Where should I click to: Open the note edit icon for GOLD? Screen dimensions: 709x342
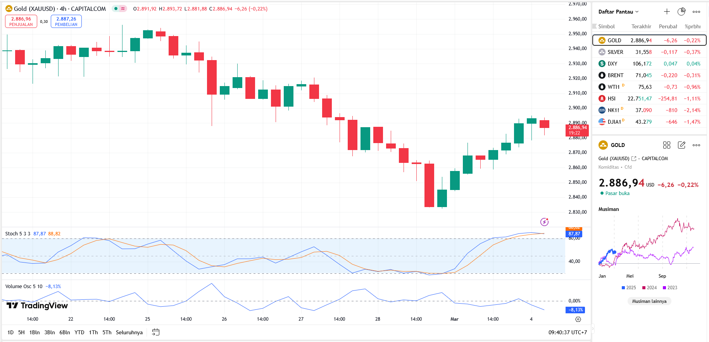pos(681,145)
